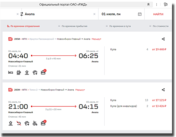Sort by По времени в пути

pos(118,26)
